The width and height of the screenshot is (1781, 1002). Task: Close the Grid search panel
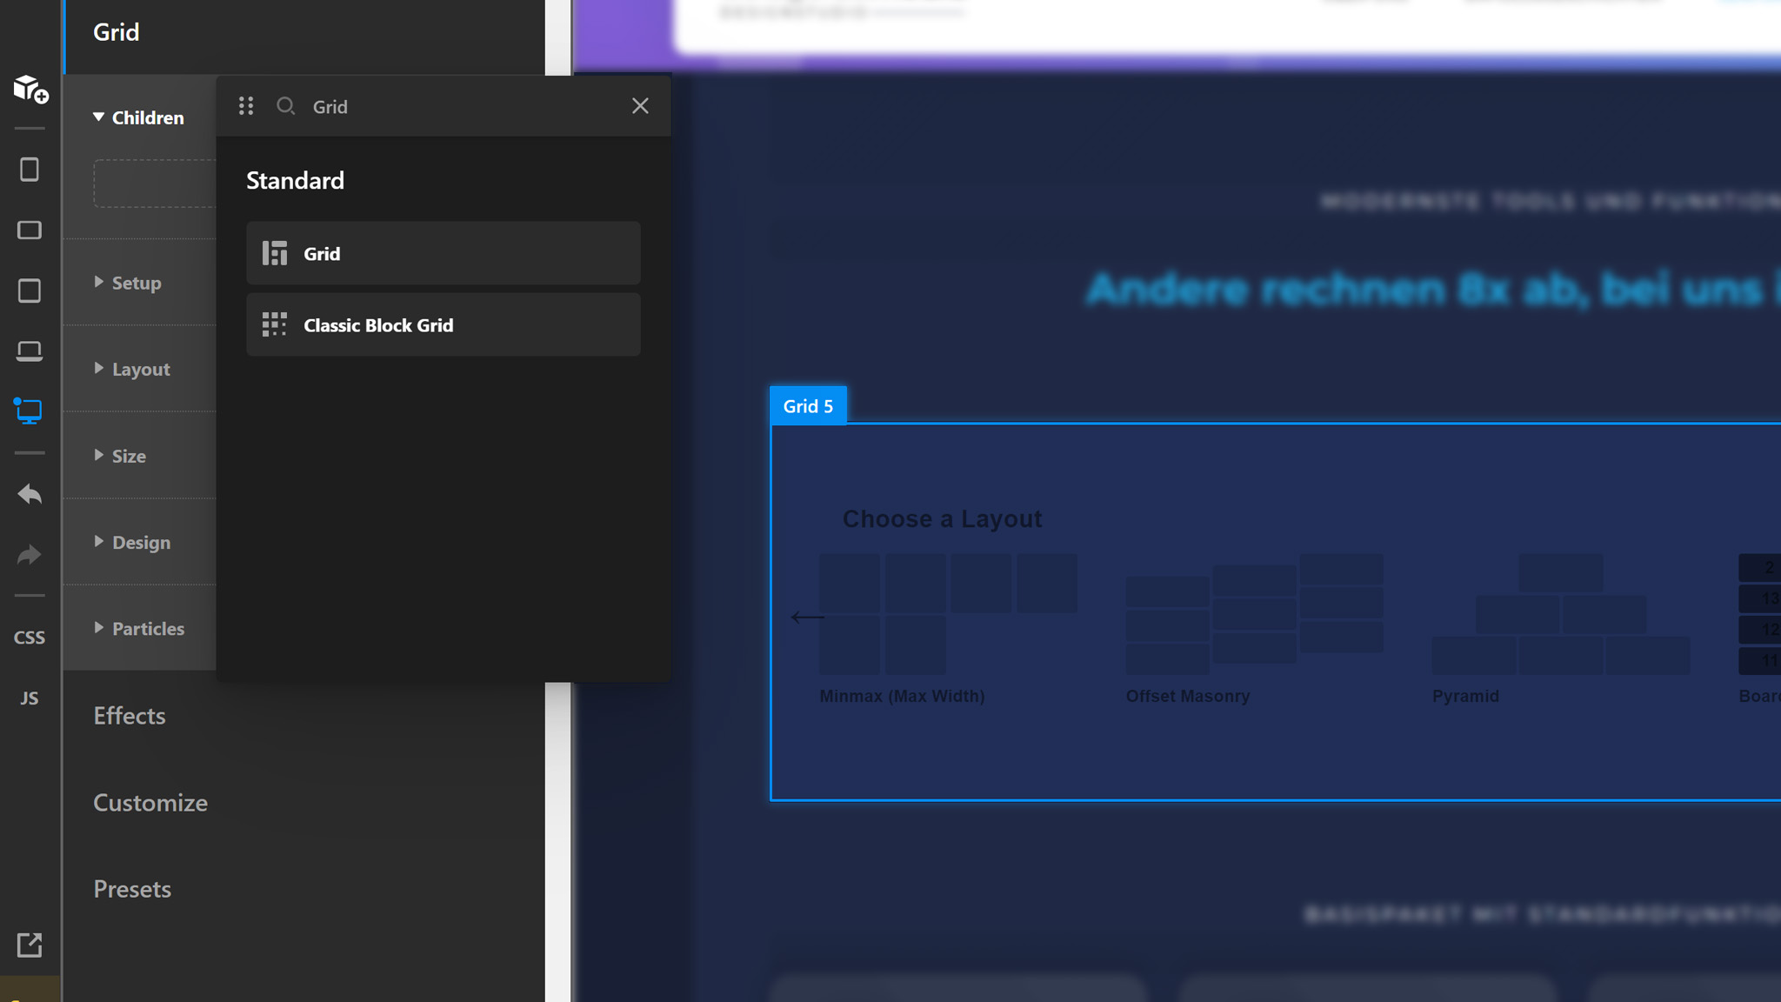(640, 106)
